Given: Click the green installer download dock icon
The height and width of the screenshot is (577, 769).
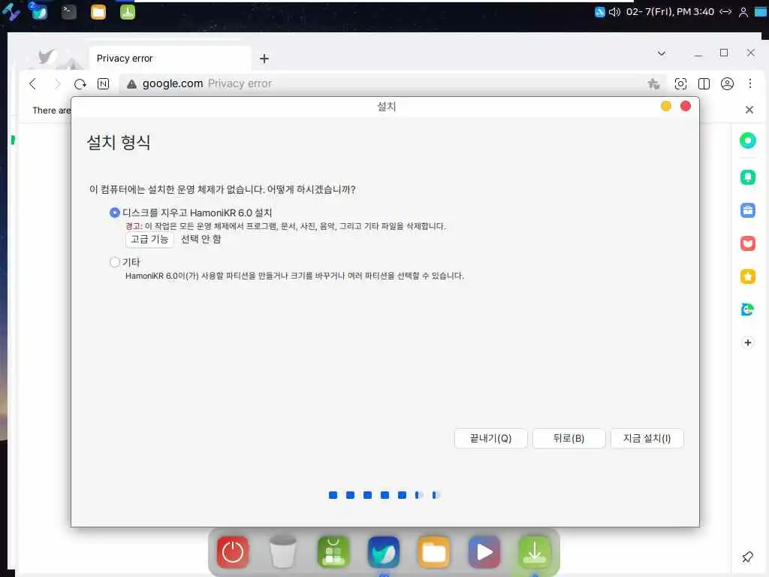Looking at the screenshot, I should pyautogui.click(x=535, y=552).
